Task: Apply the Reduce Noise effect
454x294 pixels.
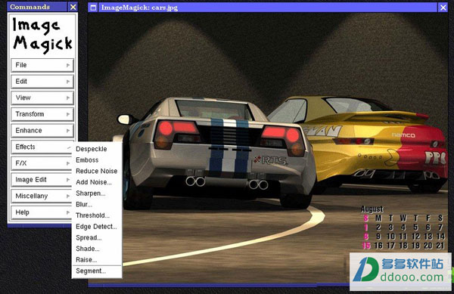Action: (x=97, y=171)
